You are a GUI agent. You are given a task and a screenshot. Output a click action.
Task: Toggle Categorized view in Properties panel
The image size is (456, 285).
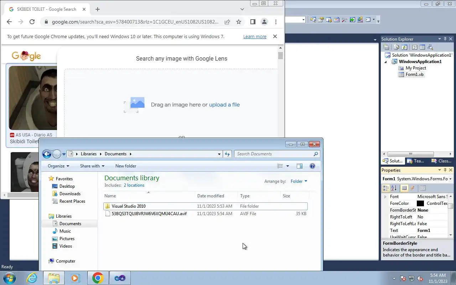(386, 188)
